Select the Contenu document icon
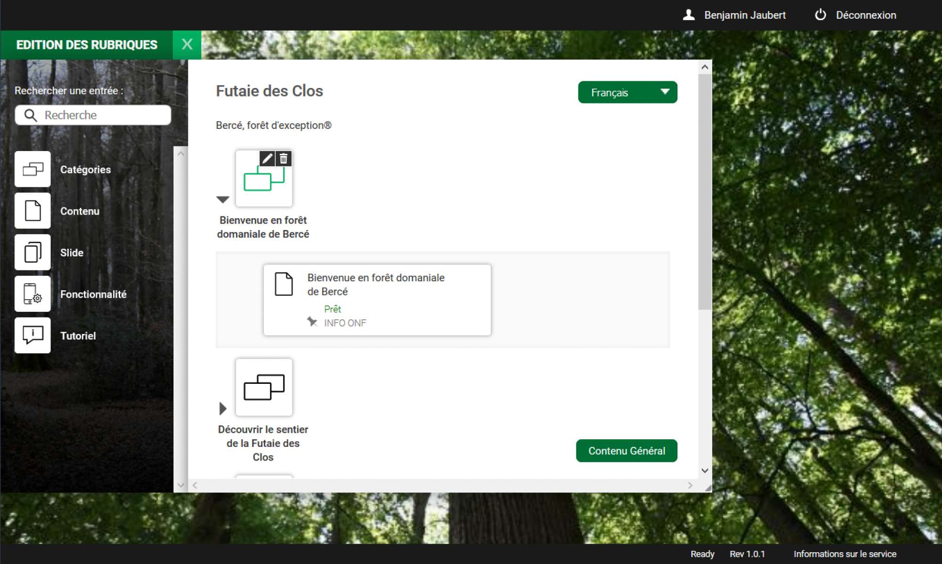Screen dimensions: 942x564 tap(32, 211)
